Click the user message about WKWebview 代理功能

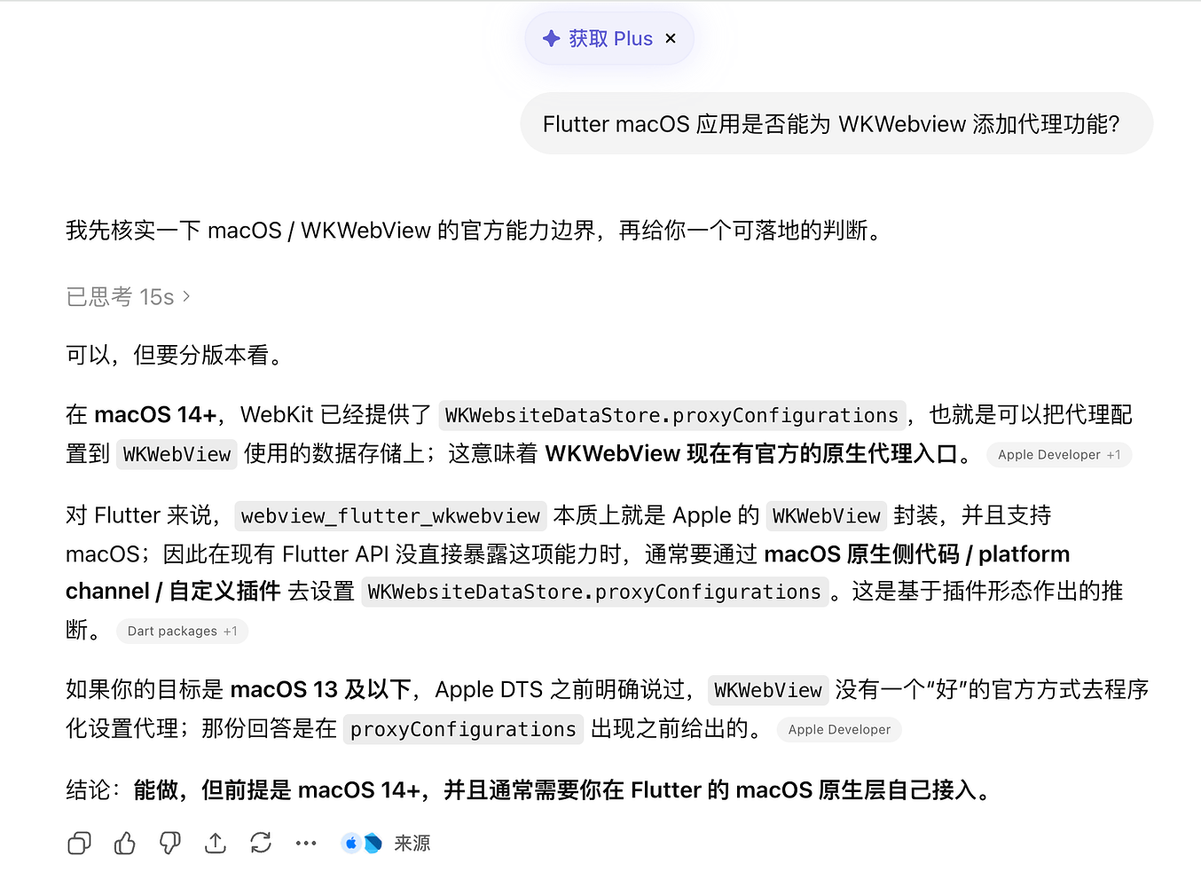836,123
